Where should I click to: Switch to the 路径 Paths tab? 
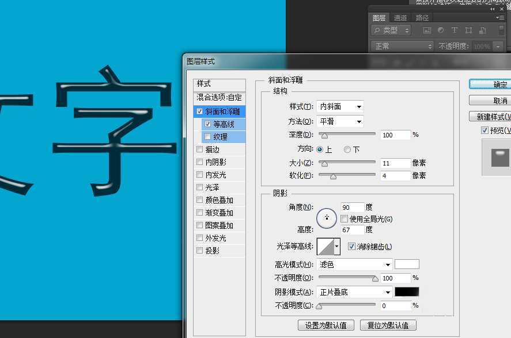coord(422,17)
